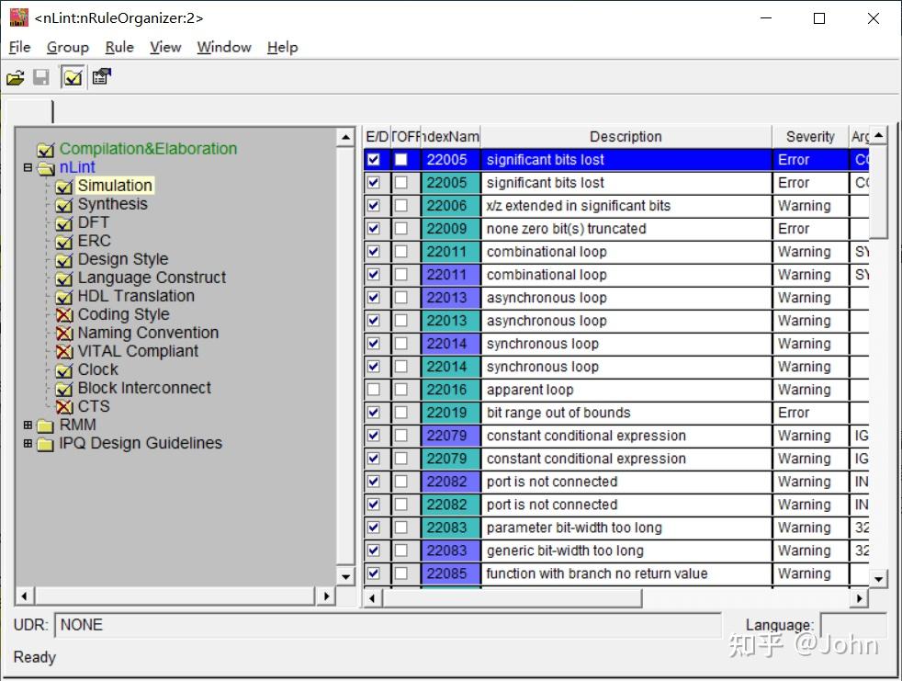This screenshot has width=902, height=681.
Task: Click the disabled X icon beside Coding Style
Action: tap(63, 315)
